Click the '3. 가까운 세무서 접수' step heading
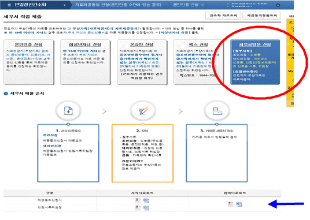This screenshot has width=310, height=220. (x=216, y=131)
